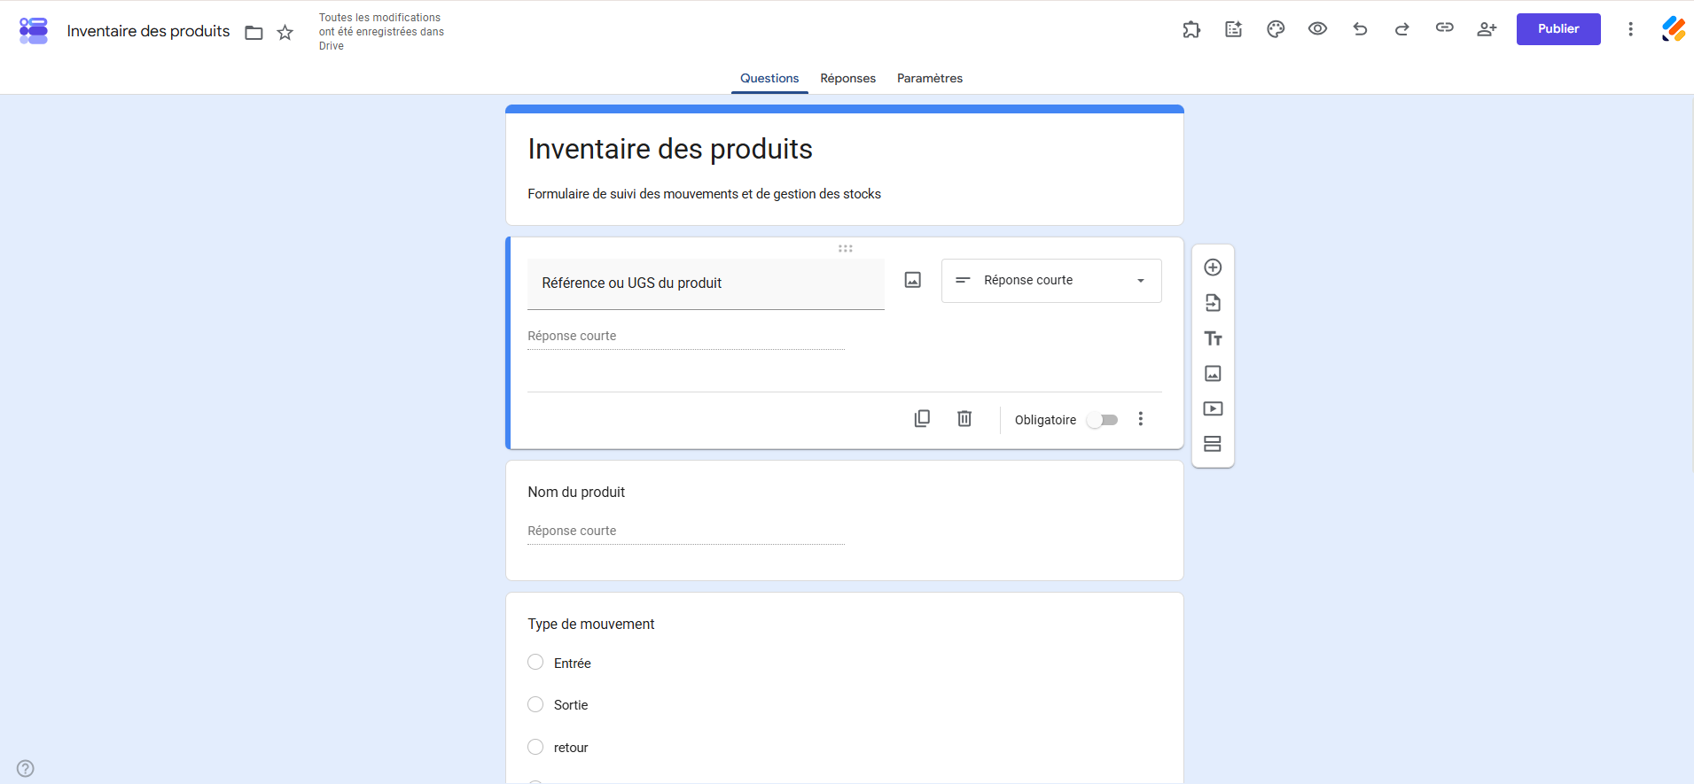This screenshot has width=1694, height=784.
Task: Open the theme palette customizer
Action: 1276,29
